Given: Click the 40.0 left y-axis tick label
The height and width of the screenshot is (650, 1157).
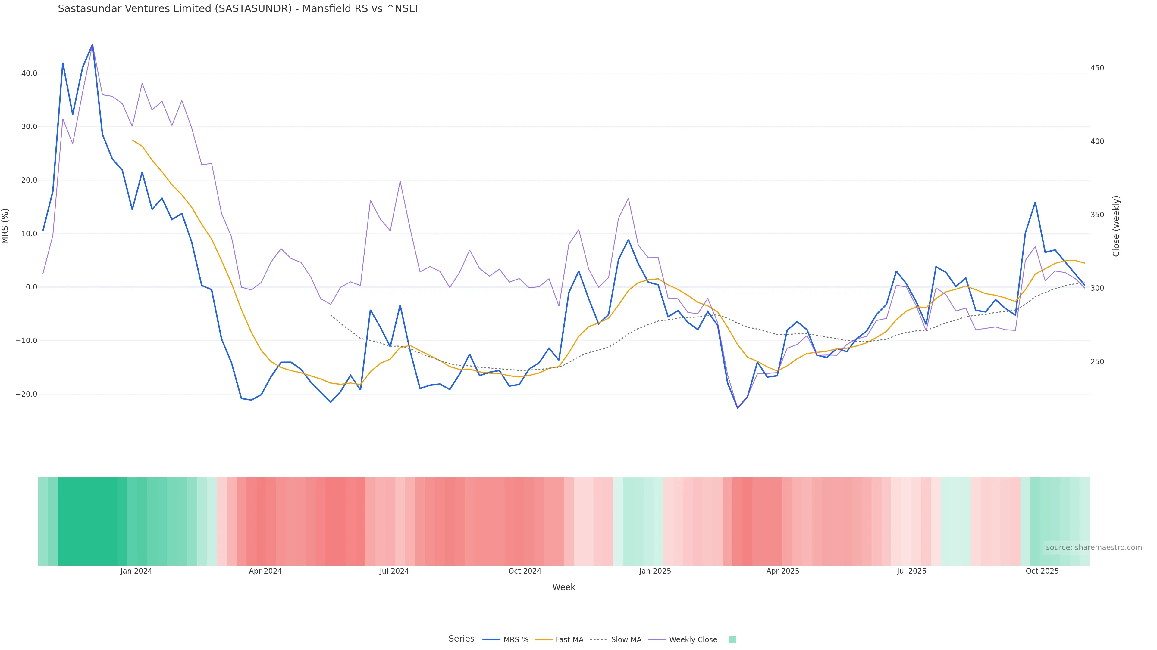Looking at the screenshot, I should point(29,73).
